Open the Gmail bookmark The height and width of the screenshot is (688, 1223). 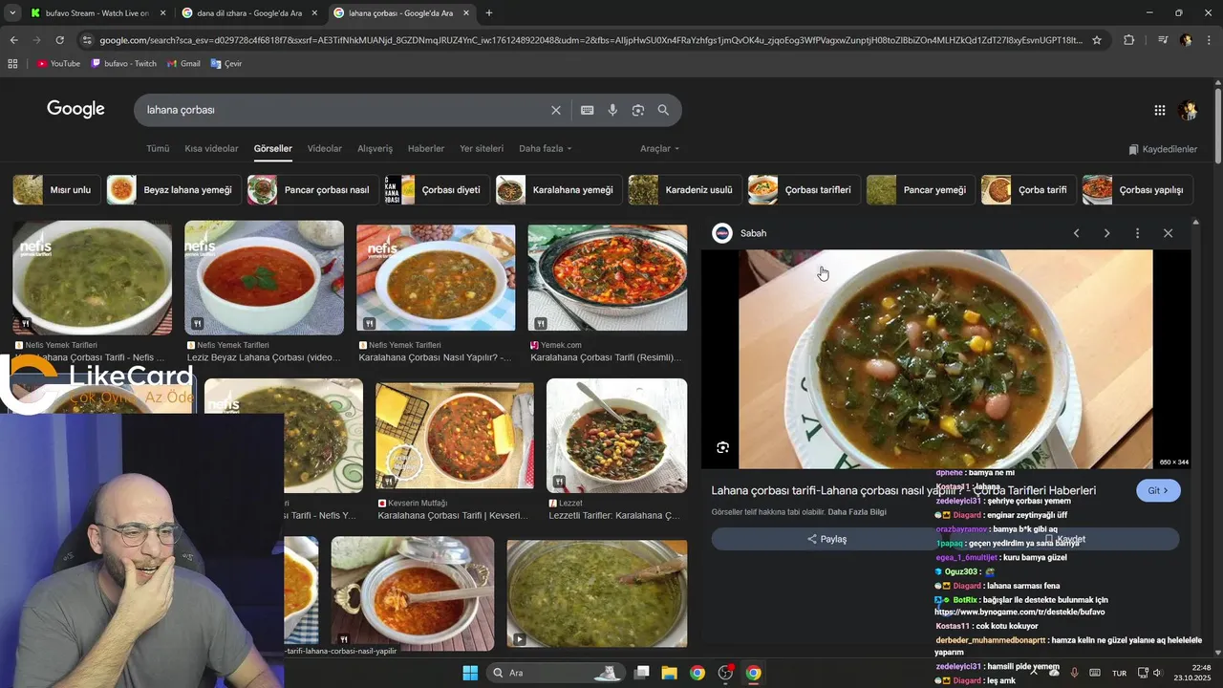pos(182,63)
